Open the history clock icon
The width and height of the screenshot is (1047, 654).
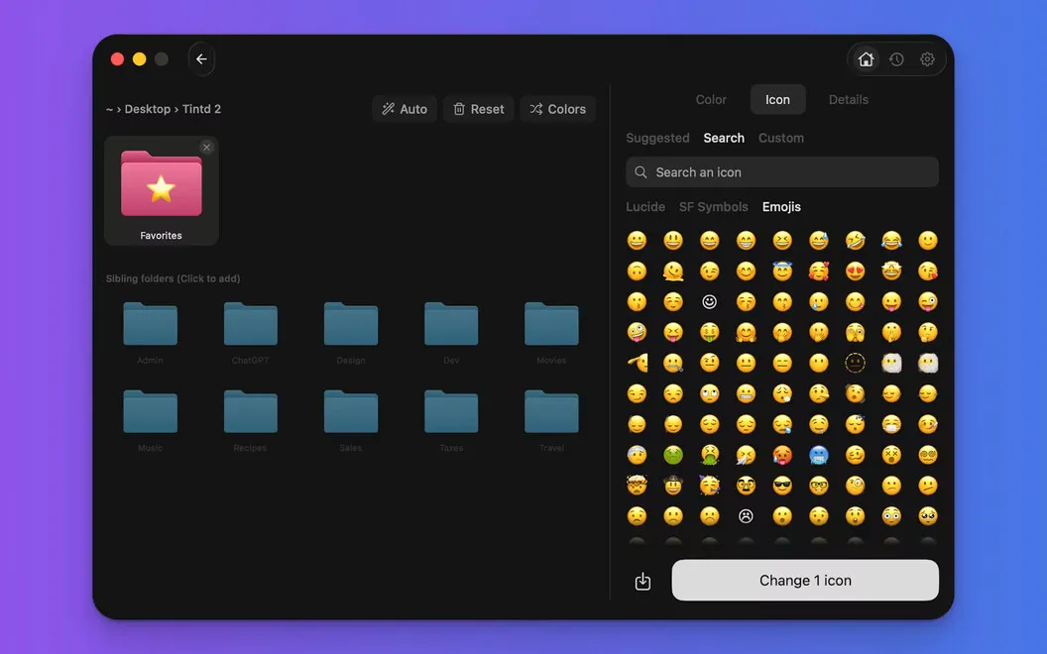pos(896,59)
